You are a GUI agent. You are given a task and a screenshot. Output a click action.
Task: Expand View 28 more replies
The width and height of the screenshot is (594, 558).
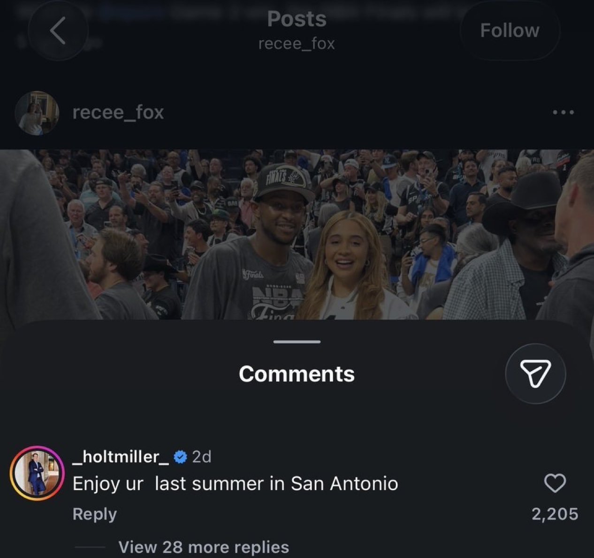tap(204, 547)
